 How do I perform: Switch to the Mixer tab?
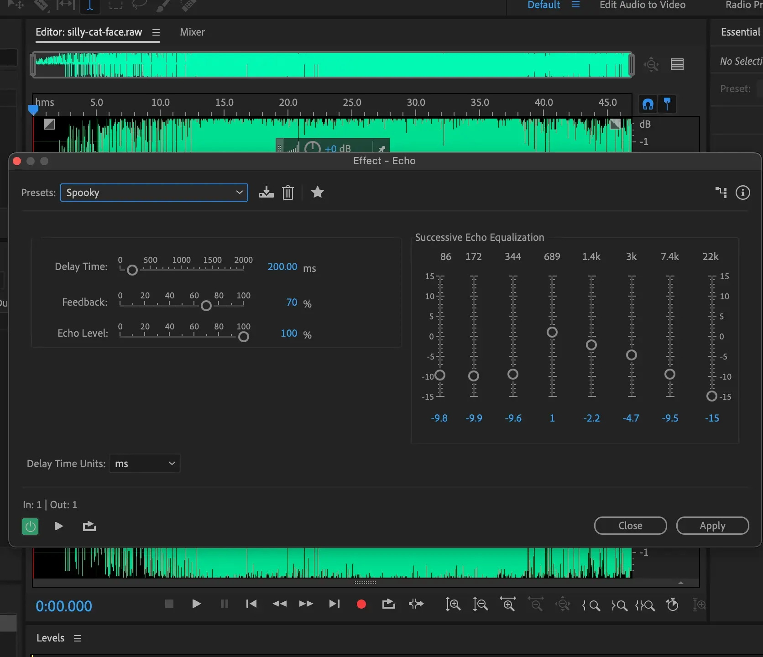tap(192, 32)
